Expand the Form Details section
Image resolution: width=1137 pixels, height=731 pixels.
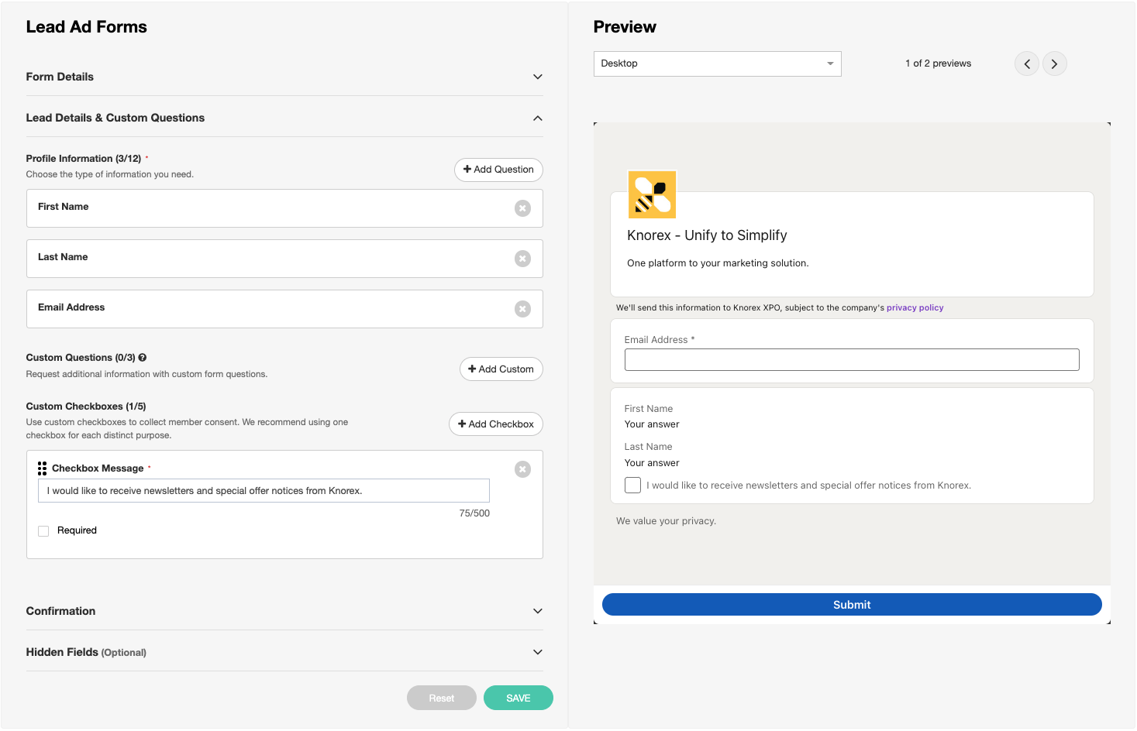coord(537,77)
